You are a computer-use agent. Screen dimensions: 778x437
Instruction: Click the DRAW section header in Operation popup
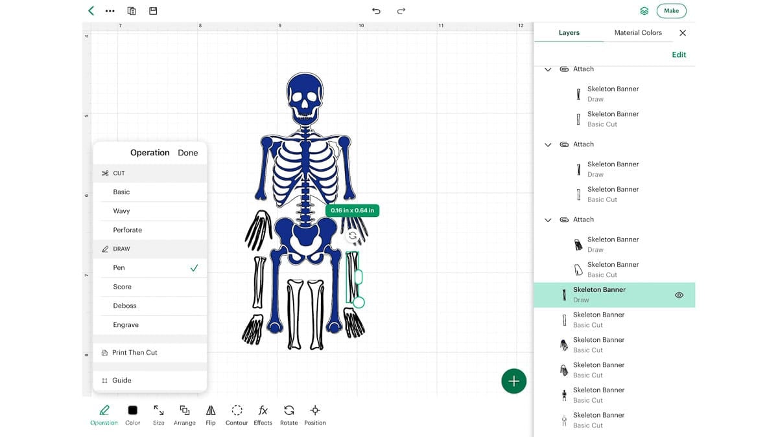pos(150,249)
